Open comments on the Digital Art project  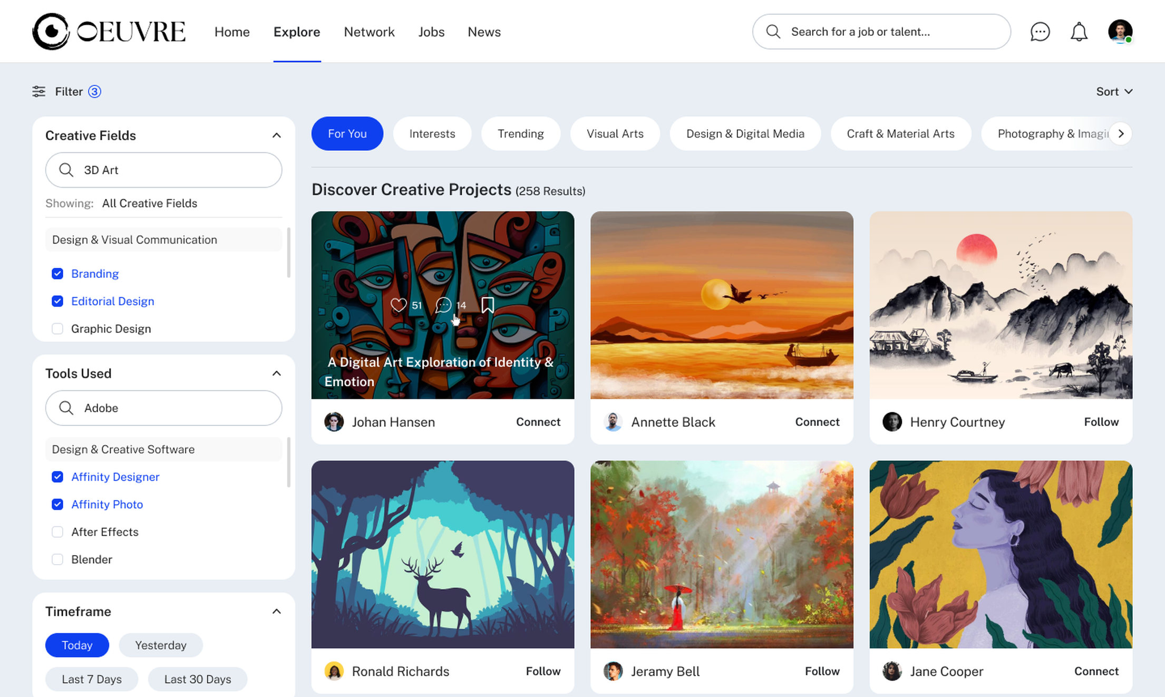[x=443, y=305]
